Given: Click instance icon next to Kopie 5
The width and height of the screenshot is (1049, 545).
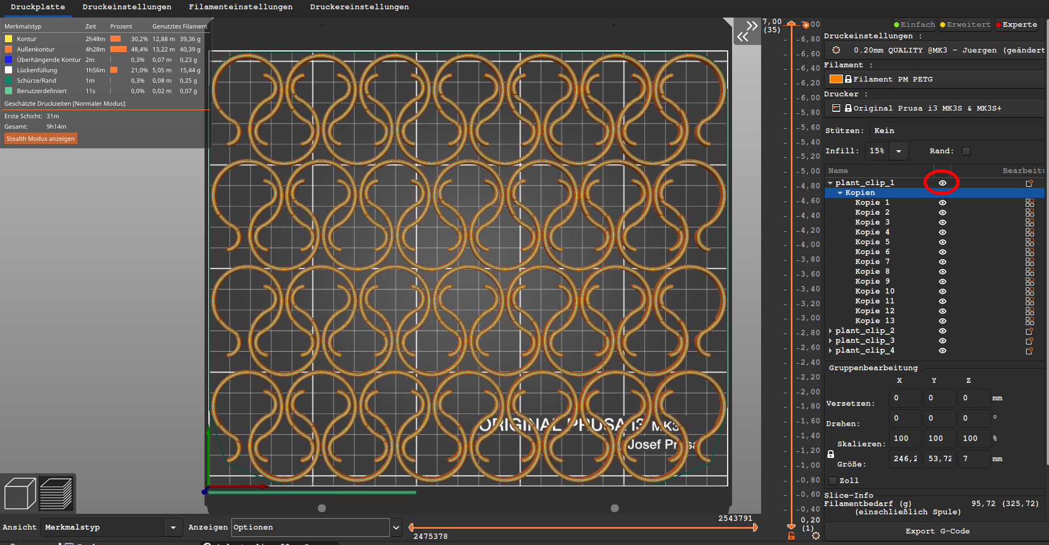Looking at the screenshot, I should (1029, 242).
